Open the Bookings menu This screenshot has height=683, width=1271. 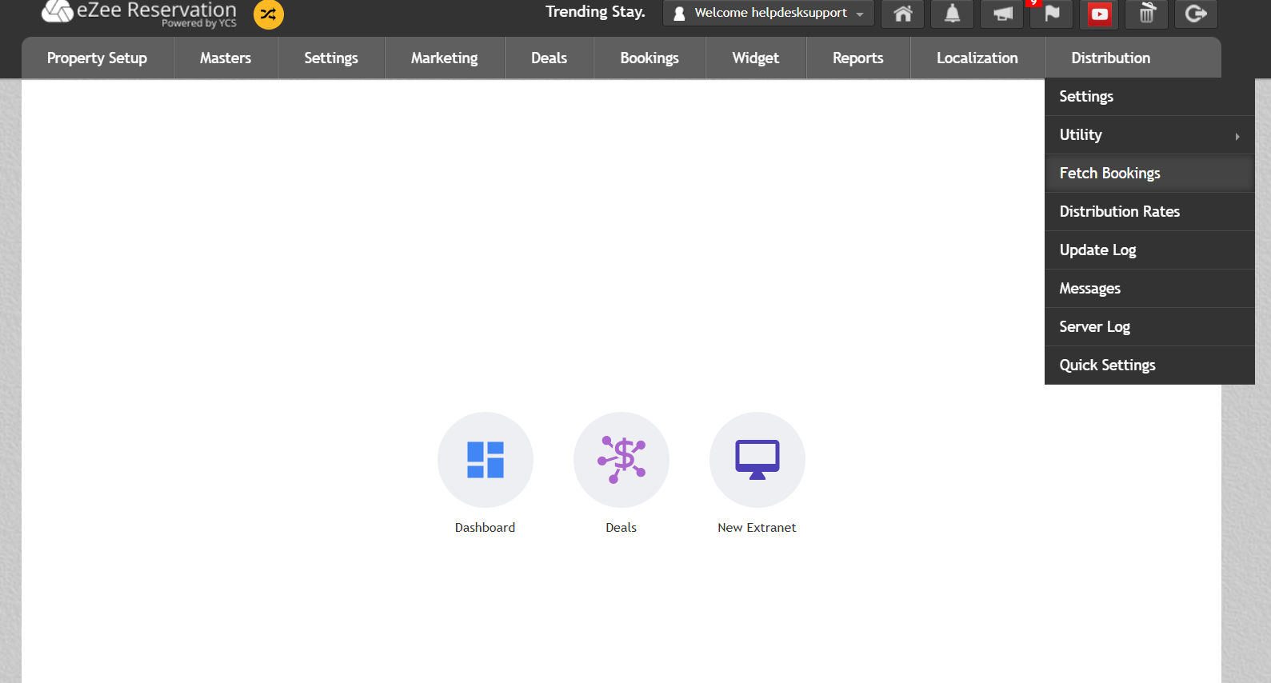coord(649,58)
